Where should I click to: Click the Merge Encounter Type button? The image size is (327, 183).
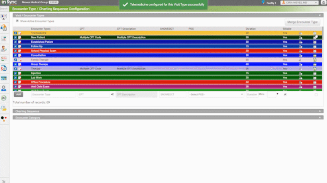(x=302, y=22)
